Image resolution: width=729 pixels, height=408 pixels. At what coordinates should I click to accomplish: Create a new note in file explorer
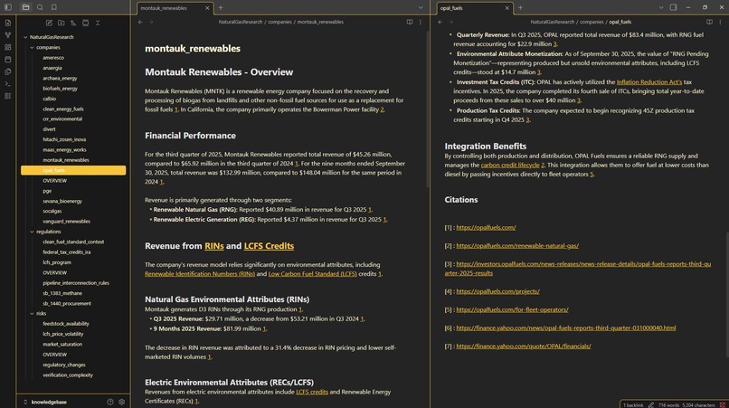(49, 23)
